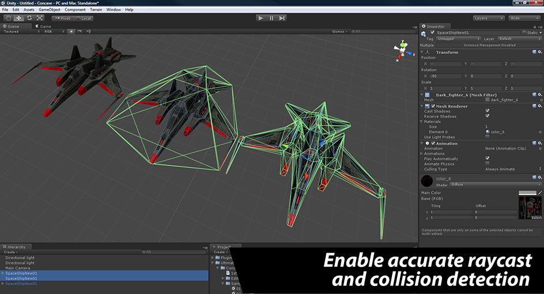Toggle scene lighting in the Scene view bar

(71, 32)
